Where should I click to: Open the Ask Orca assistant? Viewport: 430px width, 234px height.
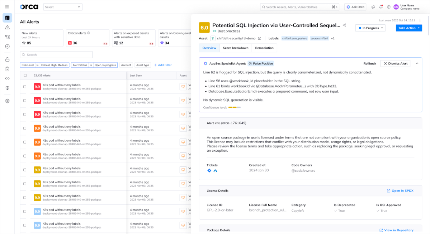(355, 6)
